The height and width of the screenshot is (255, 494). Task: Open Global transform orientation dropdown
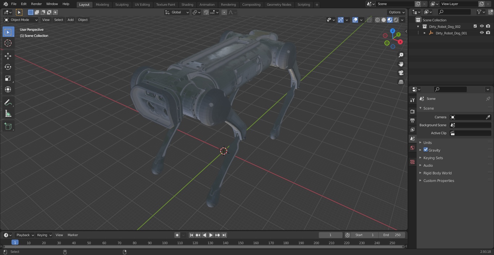point(177,12)
